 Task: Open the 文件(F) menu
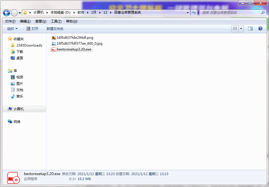click(x=10, y=21)
